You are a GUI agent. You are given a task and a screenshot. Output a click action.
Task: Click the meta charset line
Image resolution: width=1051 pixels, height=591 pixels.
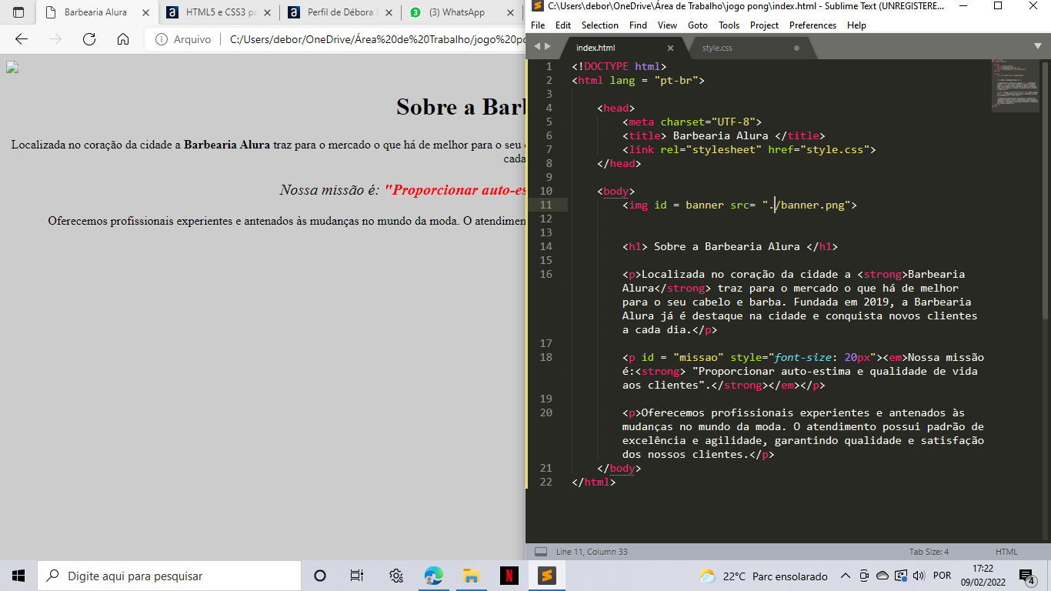point(692,122)
